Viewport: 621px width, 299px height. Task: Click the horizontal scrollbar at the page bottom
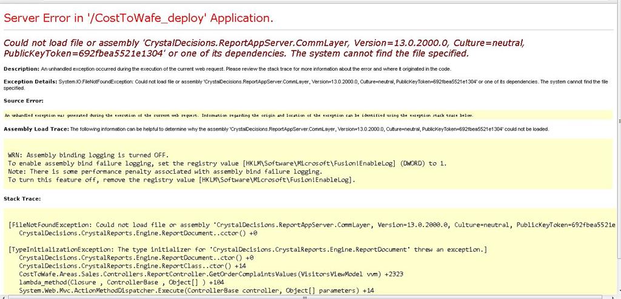(x=309, y=297)
